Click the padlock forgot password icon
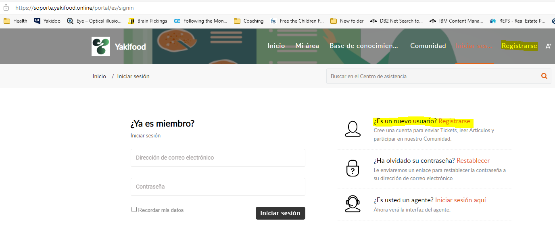The height and width of the screenshot is (245, 555). [353, 168]
